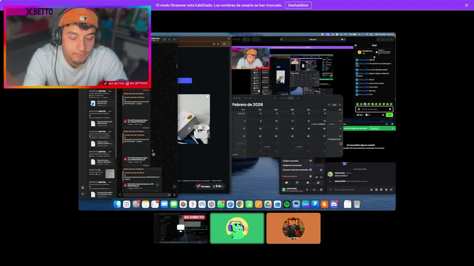Collapse the Kick chat panel
474x266 pixels.
(x=355, y=45)
